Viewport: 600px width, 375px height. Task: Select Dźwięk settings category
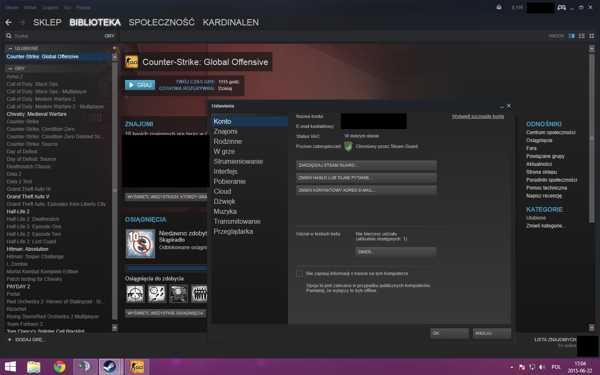(250, 201)
